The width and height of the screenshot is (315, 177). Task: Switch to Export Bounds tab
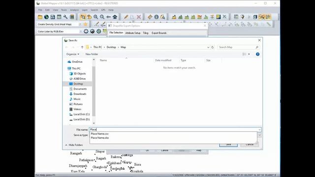159,33
